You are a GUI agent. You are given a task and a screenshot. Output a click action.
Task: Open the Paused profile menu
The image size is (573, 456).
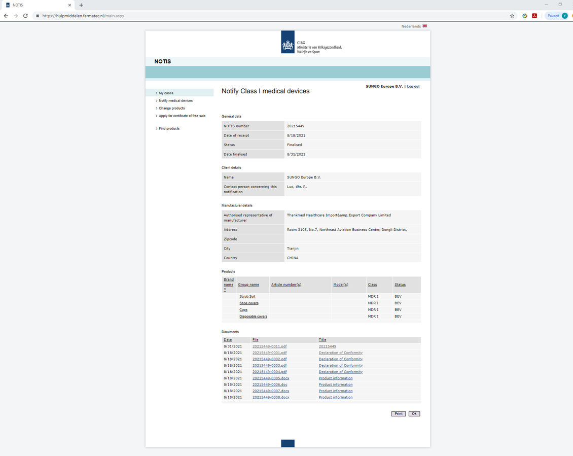[557, 16]
